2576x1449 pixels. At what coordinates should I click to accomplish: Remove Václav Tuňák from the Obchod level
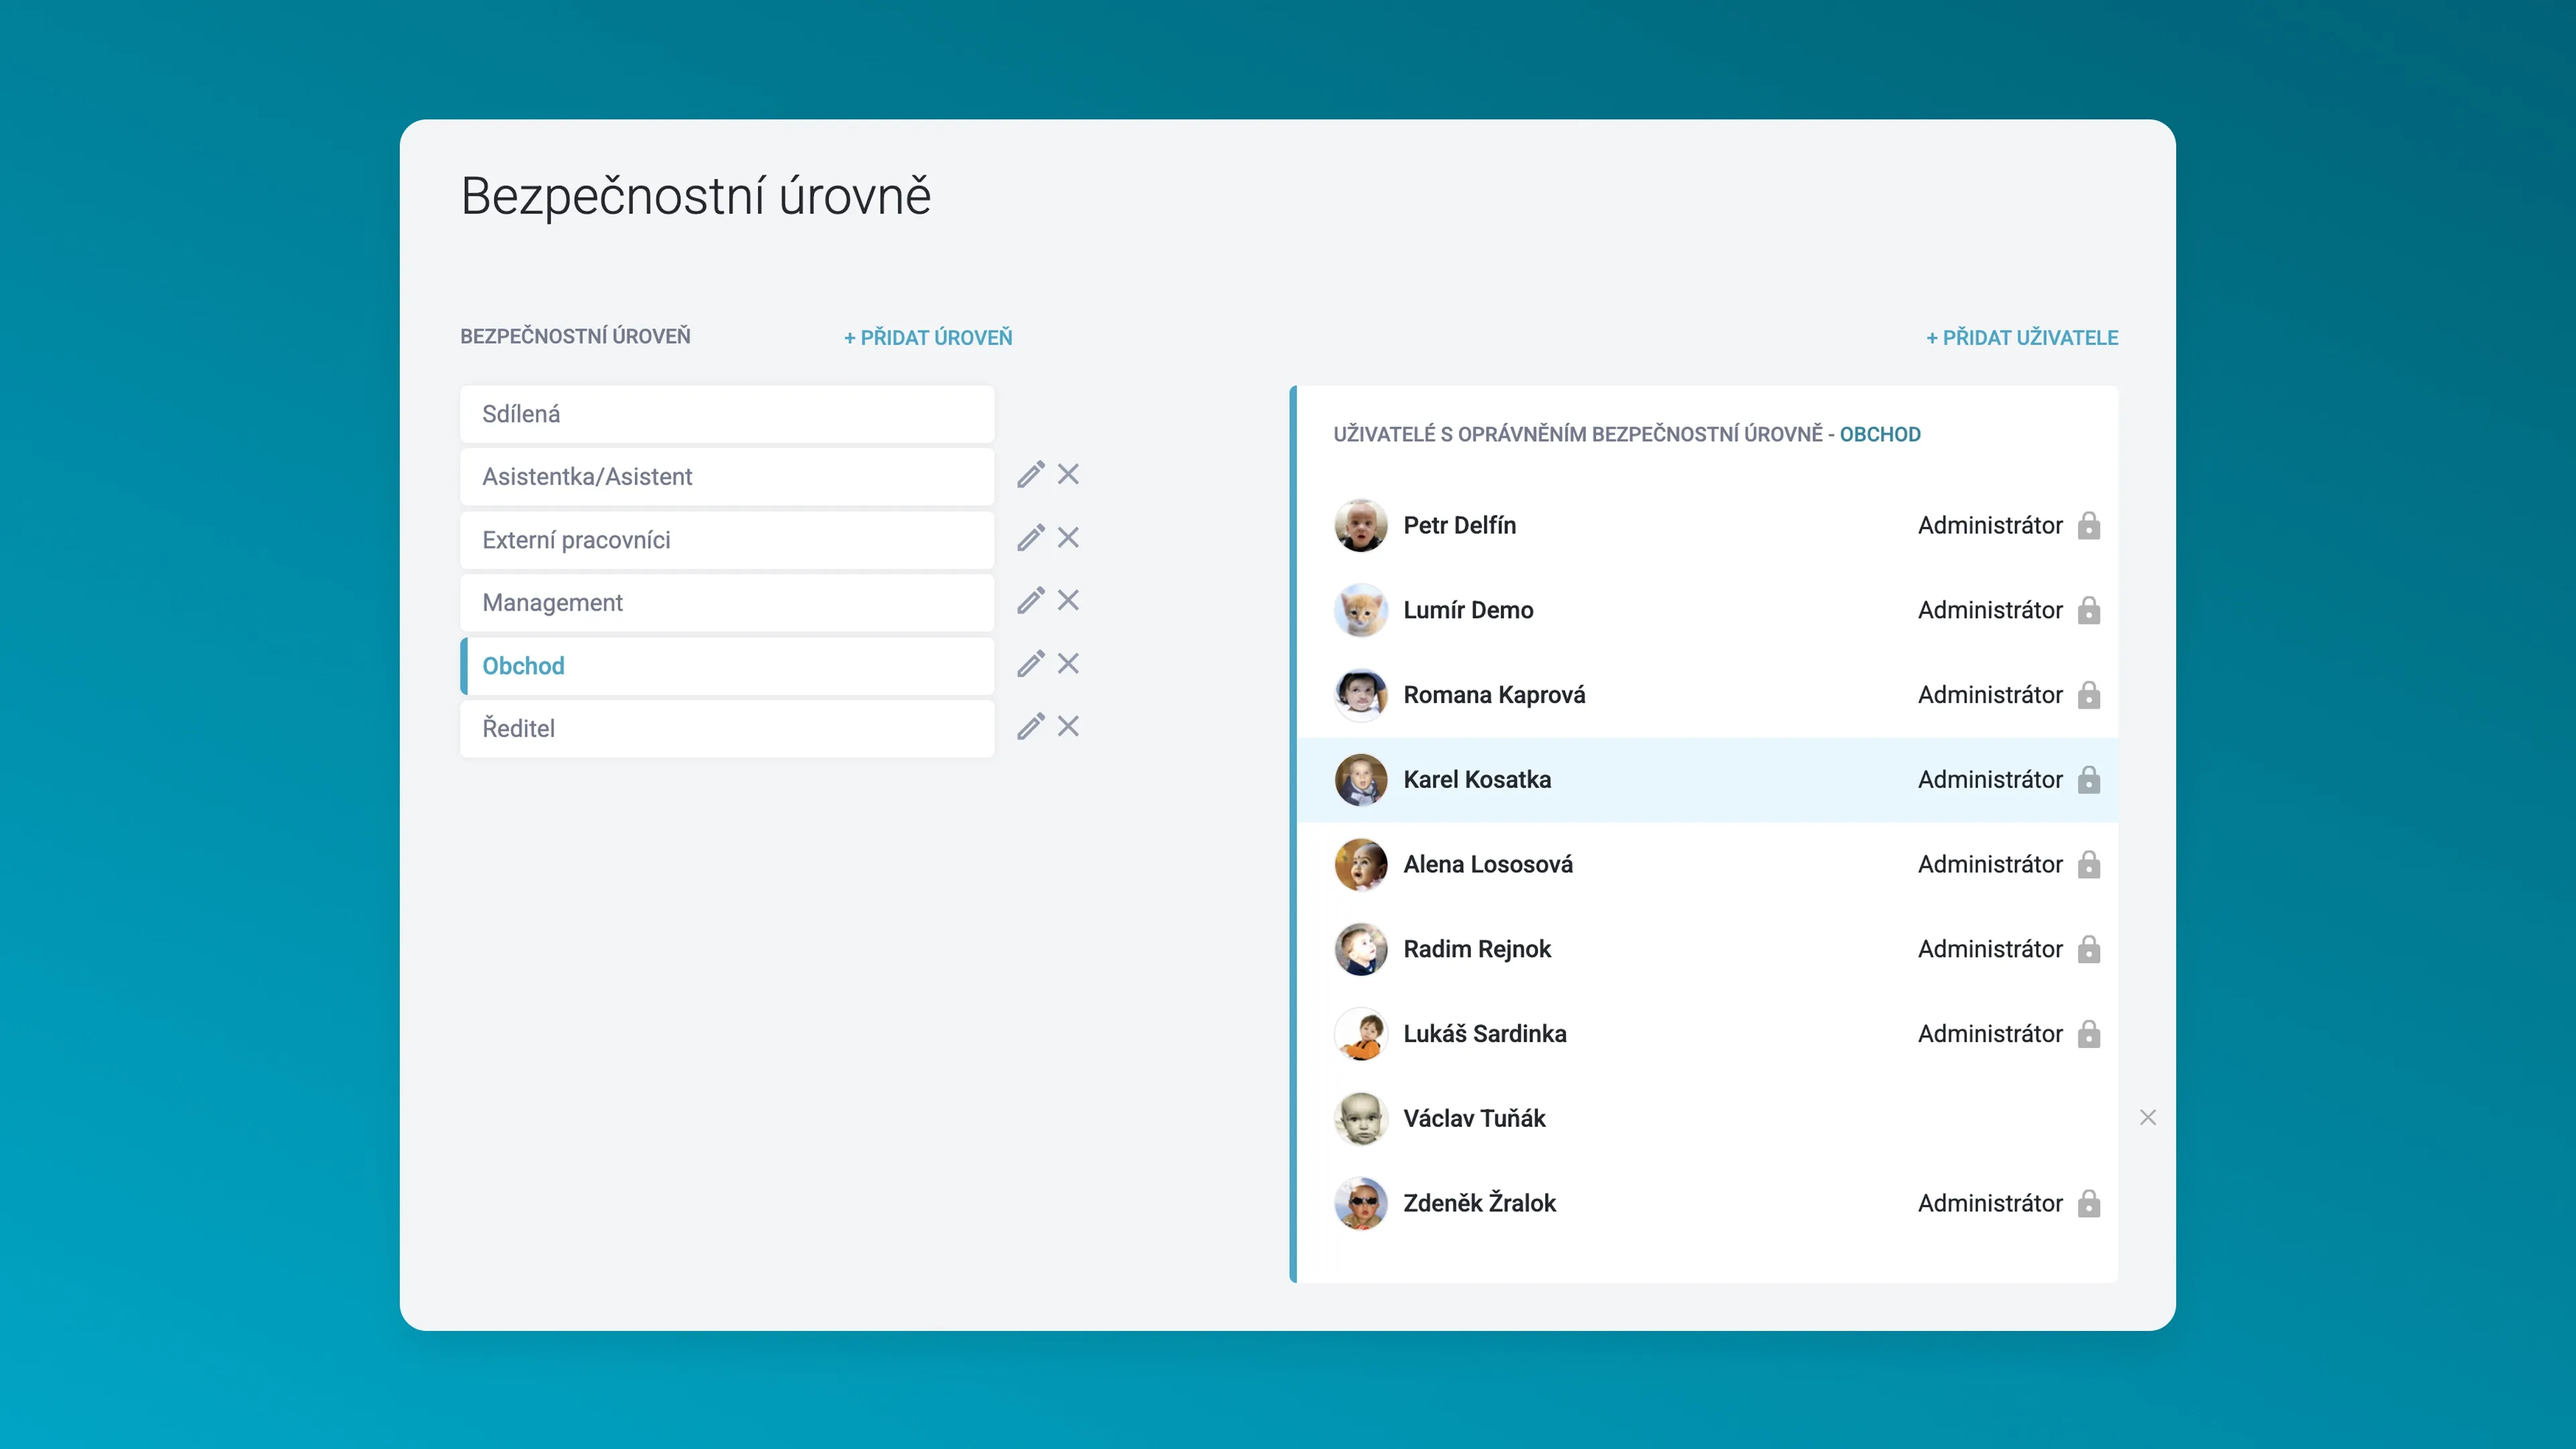tap(2148, 1118)
